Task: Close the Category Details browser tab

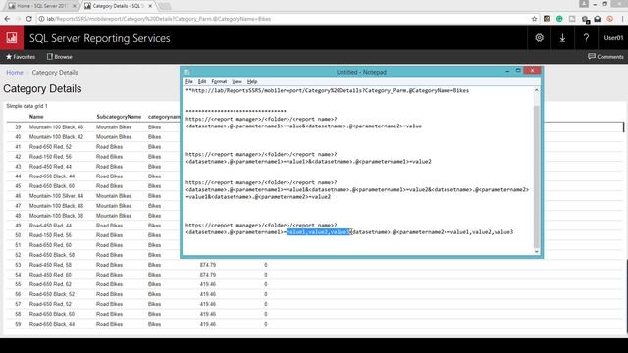Action: 150,6
